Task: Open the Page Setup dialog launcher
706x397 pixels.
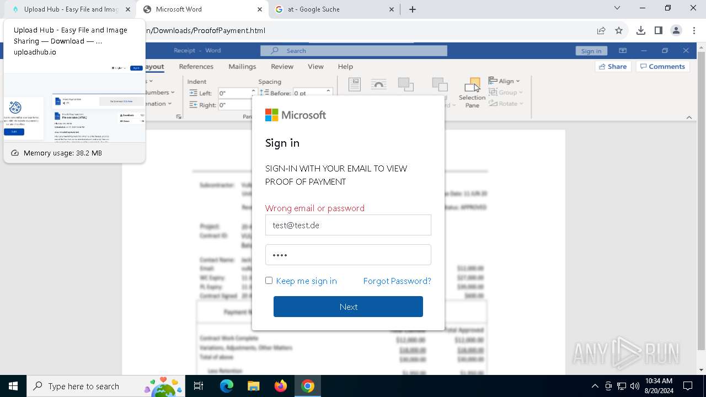Action: click(179, 117)
